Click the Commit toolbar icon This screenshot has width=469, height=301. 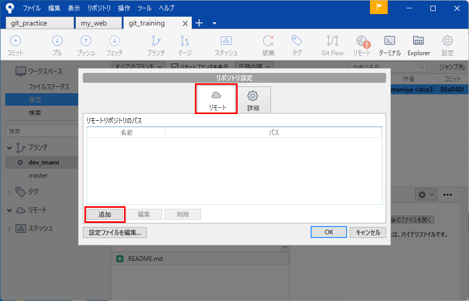click(16, 45)
